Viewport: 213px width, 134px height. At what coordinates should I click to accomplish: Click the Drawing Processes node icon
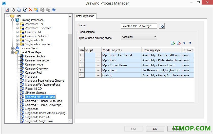(x=17, y=20)
